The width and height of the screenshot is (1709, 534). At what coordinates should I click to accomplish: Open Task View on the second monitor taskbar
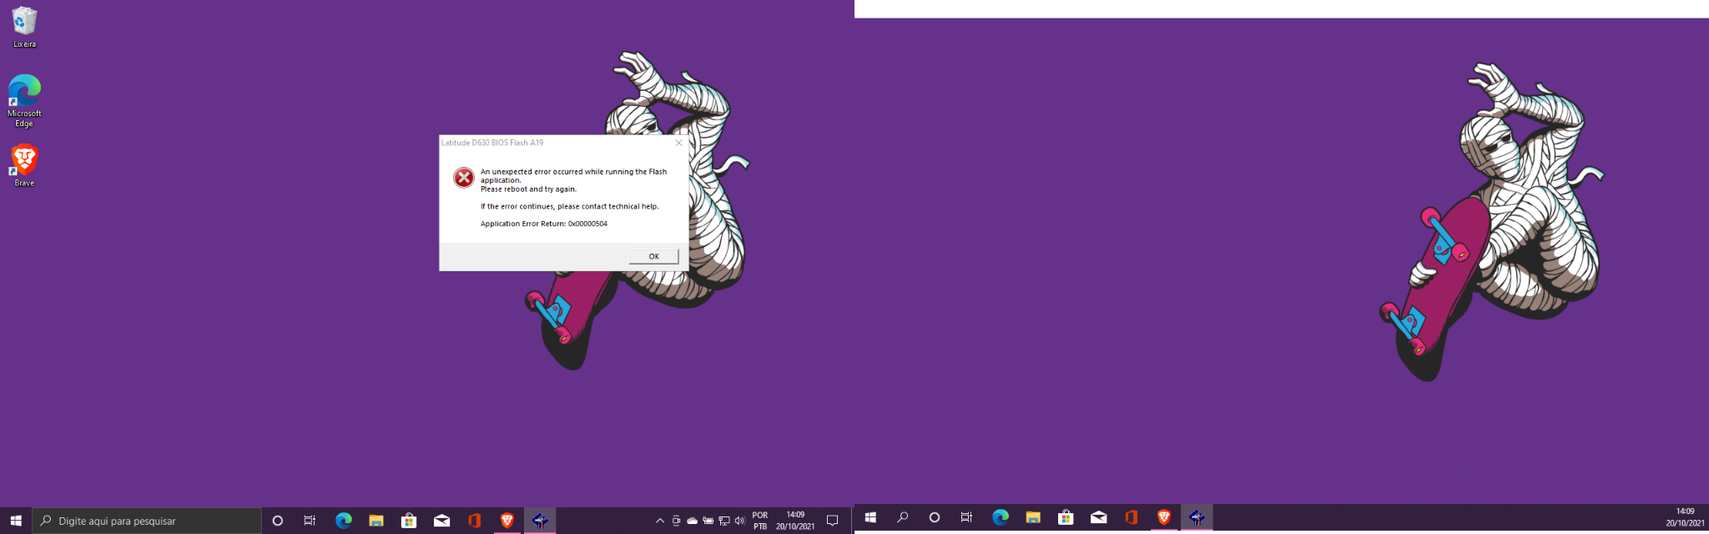point(967,517)
